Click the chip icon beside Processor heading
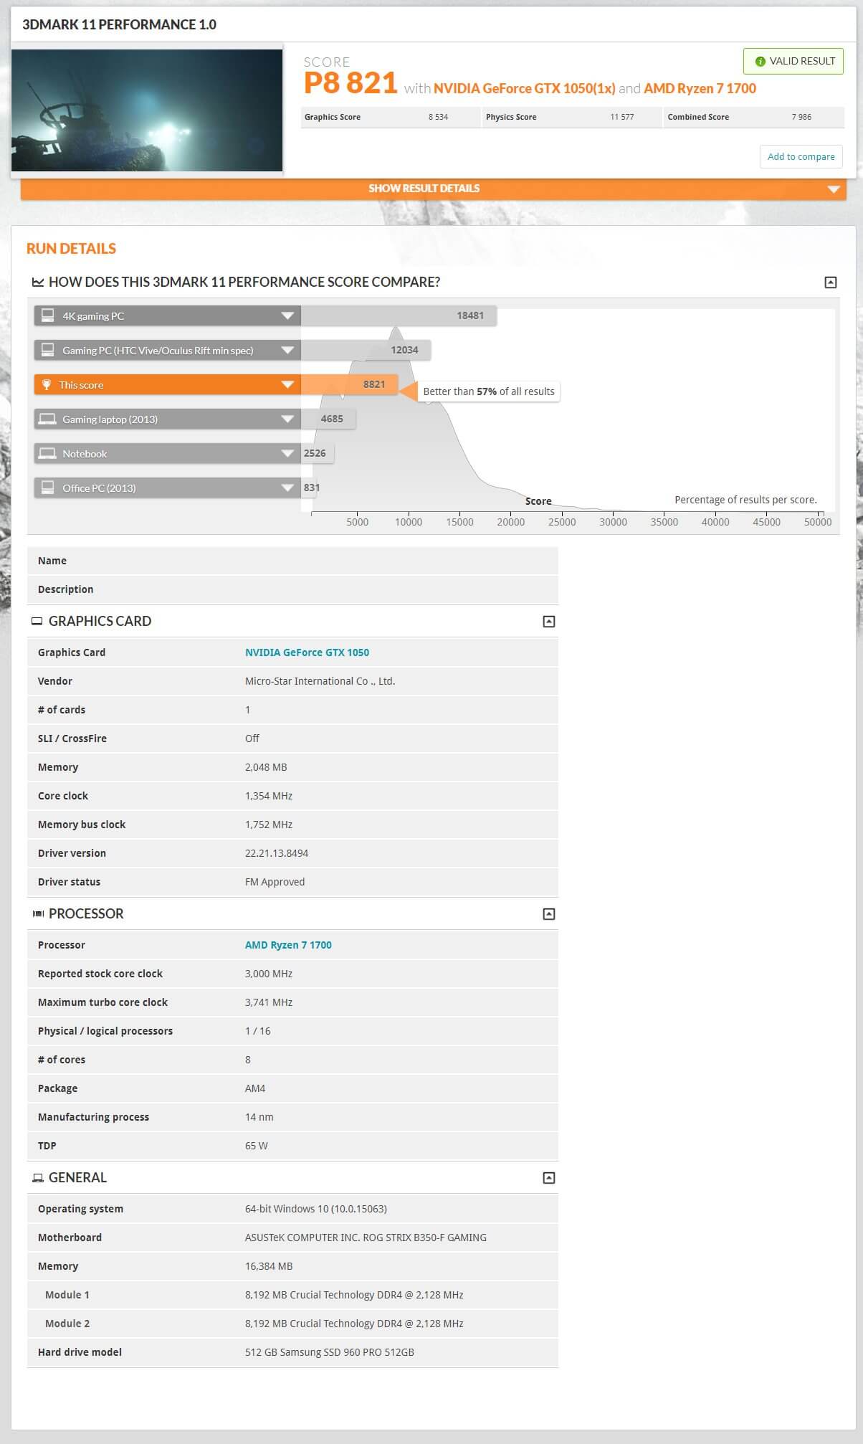Viewport: 863px width, 1444px height. [38, 914]
